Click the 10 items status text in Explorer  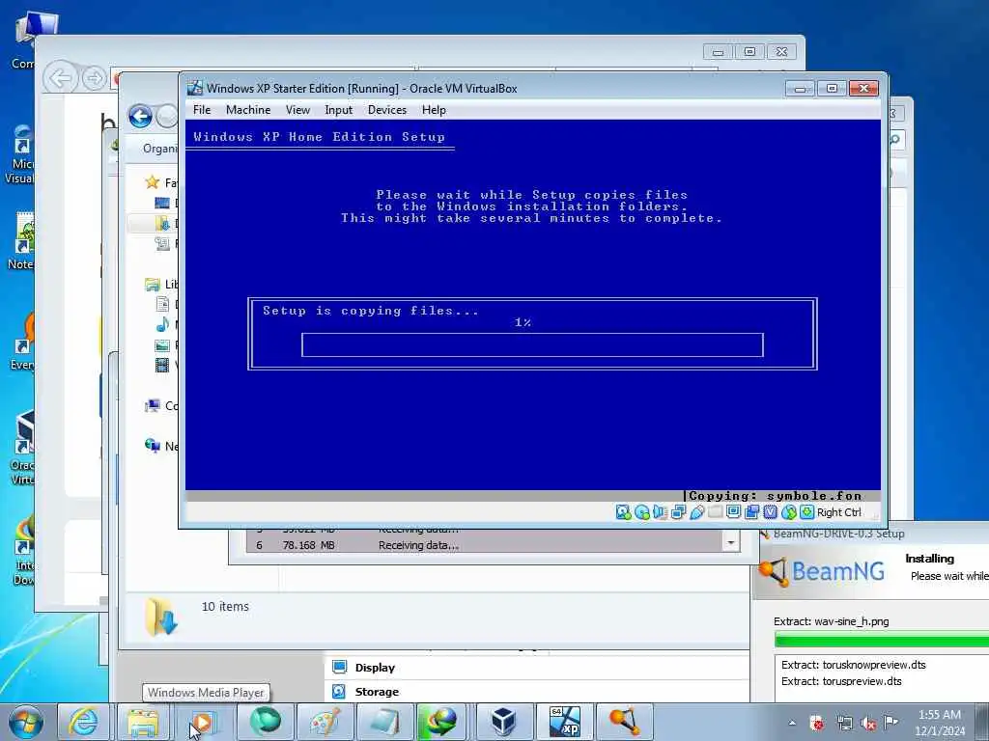coord(225,606)
